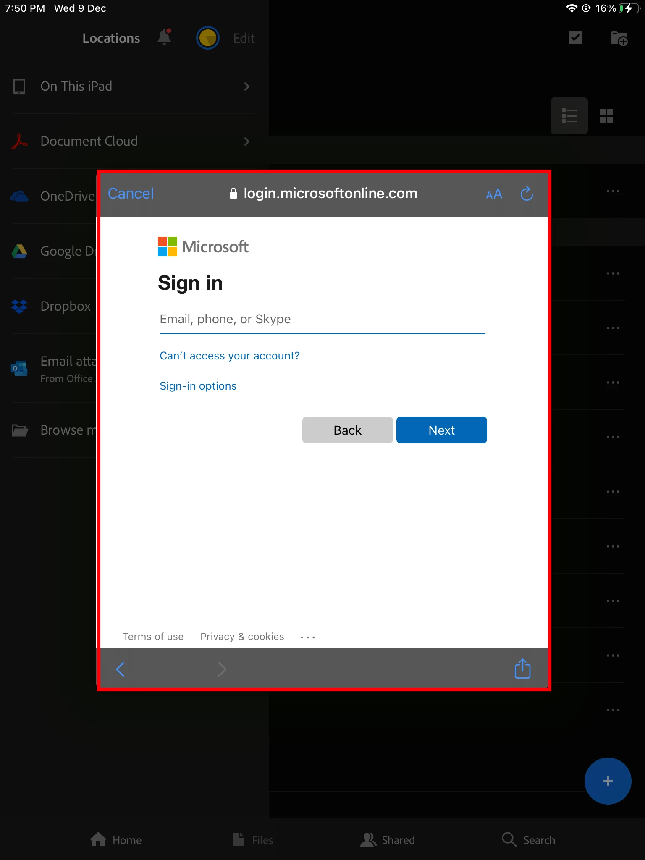Screen dimensions: 645x860
Task: Tap the Adobe Document Cloud icon
Action: [x=19, y=141]
